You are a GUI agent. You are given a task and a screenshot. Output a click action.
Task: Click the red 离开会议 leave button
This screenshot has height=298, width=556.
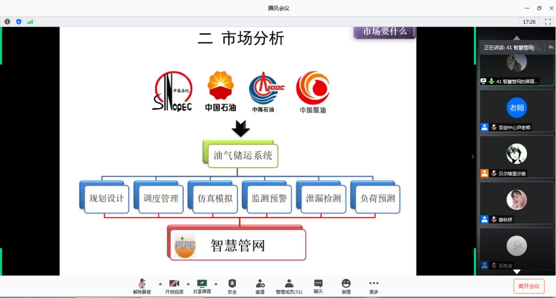point(529,286)
